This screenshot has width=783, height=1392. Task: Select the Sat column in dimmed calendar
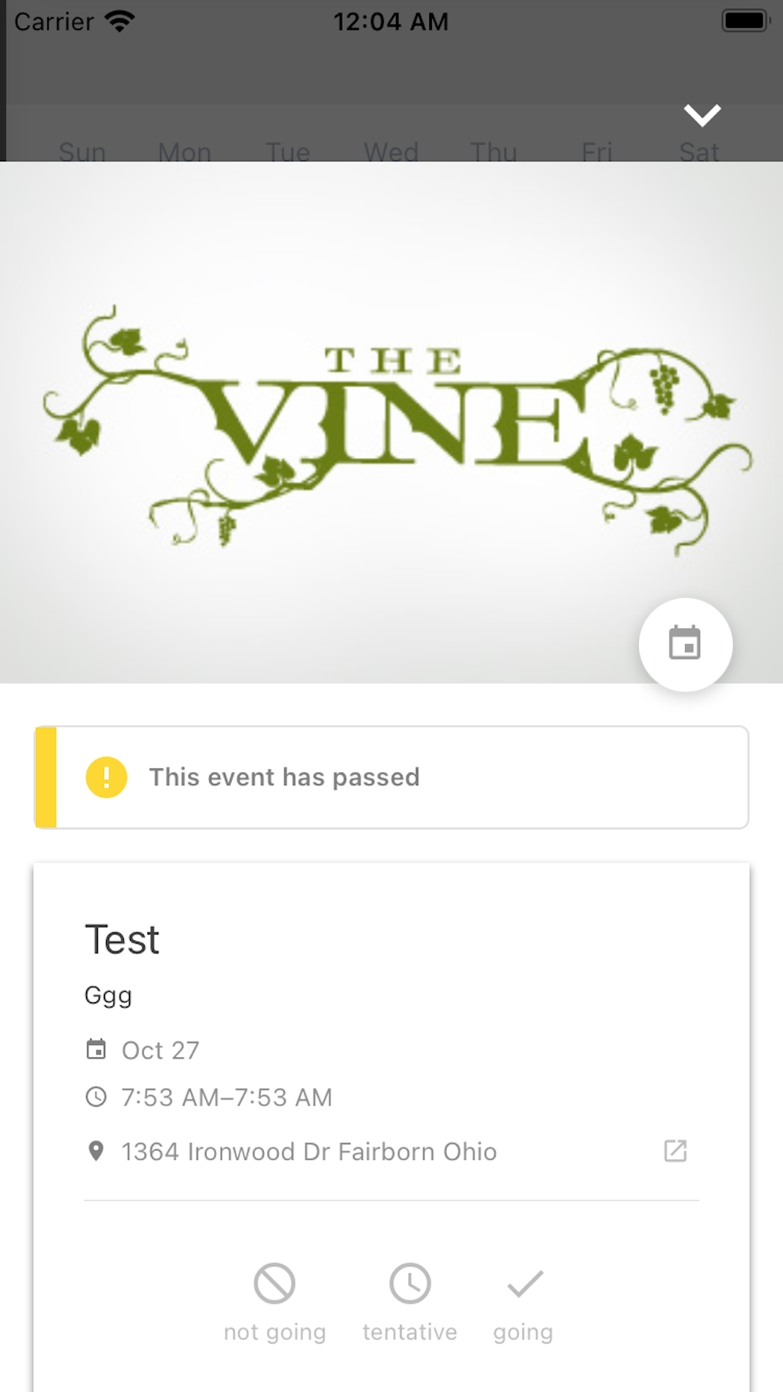[699, 151]
